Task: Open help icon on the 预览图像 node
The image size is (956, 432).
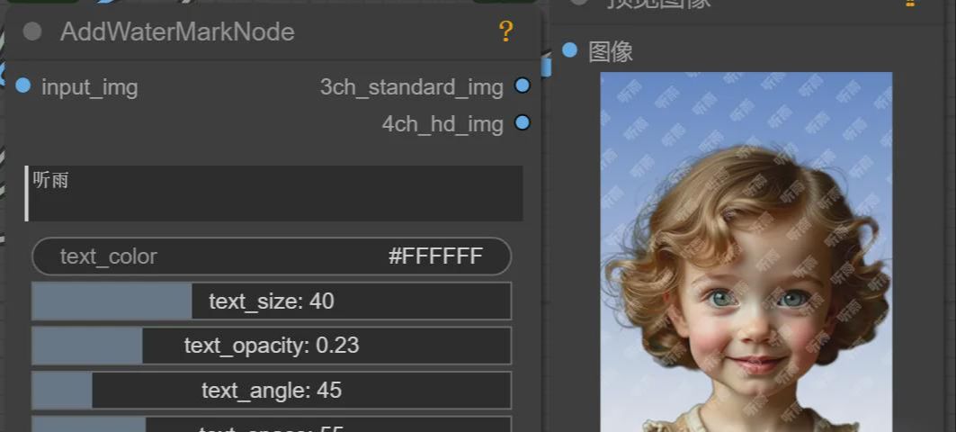Action: coord(908,3)
